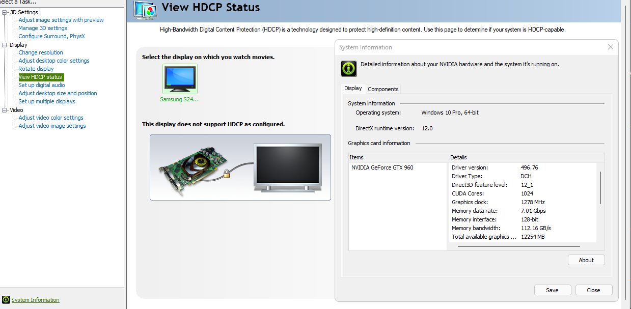Click the DirectX runtime version value 12.0

tap(427, 128)
